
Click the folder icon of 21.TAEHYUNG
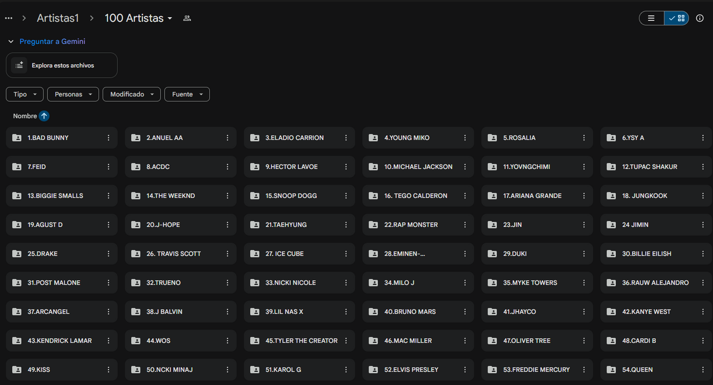click(255, 225)
